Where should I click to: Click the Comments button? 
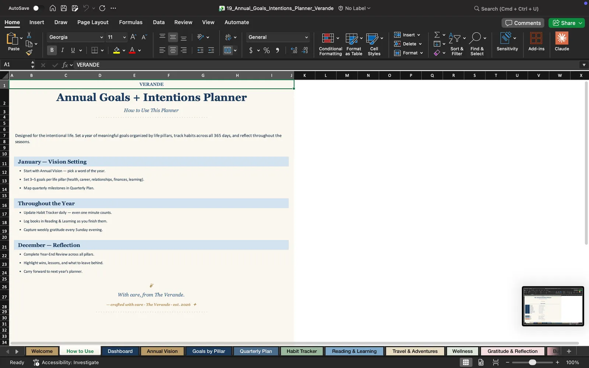click(x=523, y=23)
